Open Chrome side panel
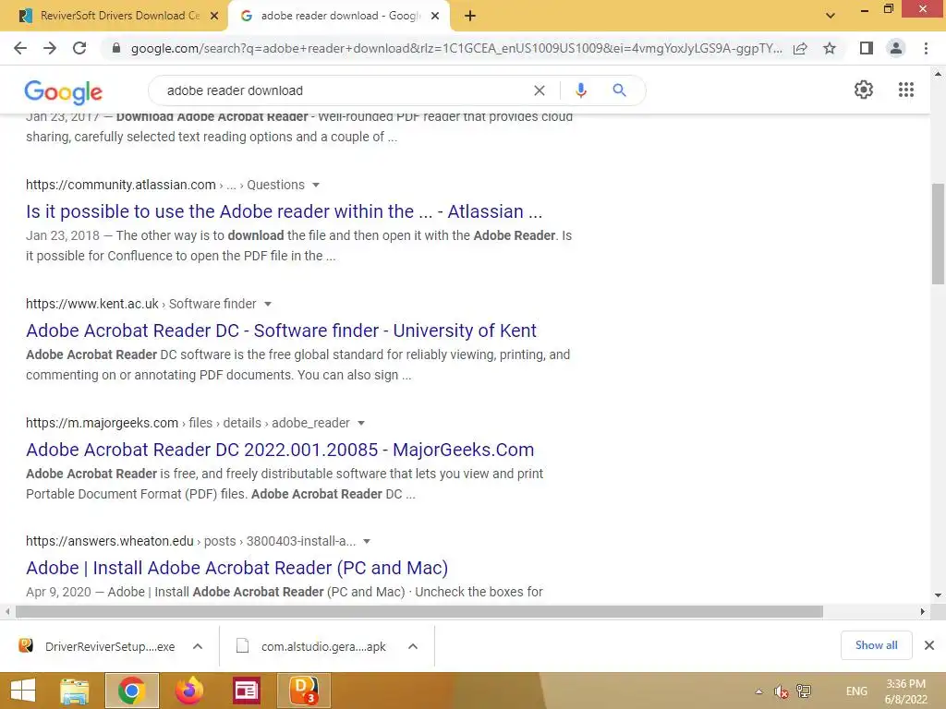Screen dimensions: 946x709 tap(867, 48)
